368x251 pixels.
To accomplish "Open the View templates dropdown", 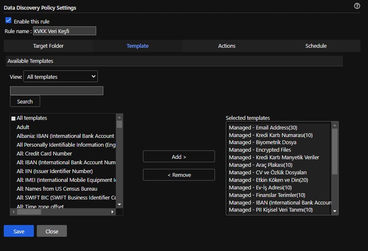I will pyautogui.click(x=60, y=77).
